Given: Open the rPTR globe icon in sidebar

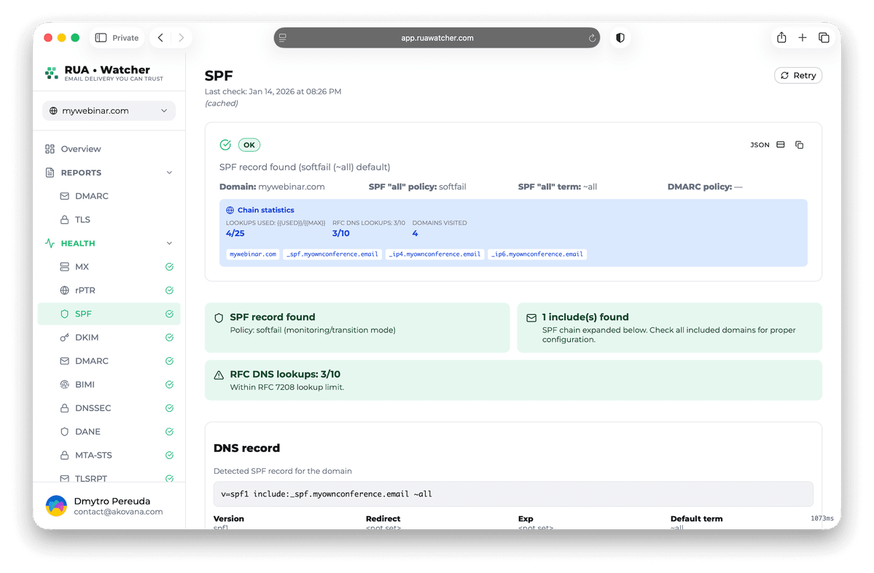Looking at the screenshot, I should tap(66, 290).
